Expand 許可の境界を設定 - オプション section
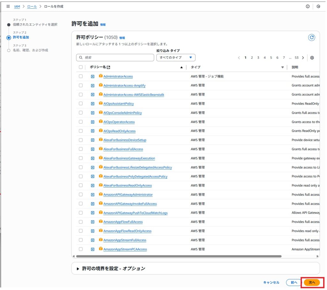This screenshot has width=327, height=290. click(x=78, y=269)
